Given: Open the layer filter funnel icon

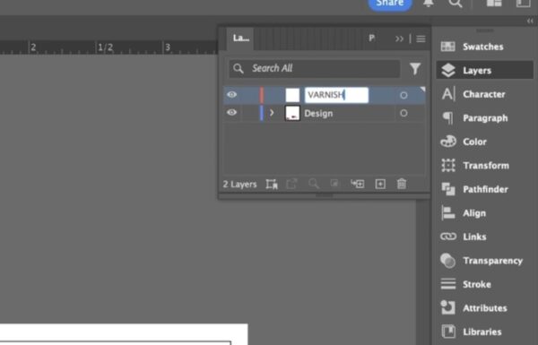Looking at the screenshot, I should click(x=415, y=69).
